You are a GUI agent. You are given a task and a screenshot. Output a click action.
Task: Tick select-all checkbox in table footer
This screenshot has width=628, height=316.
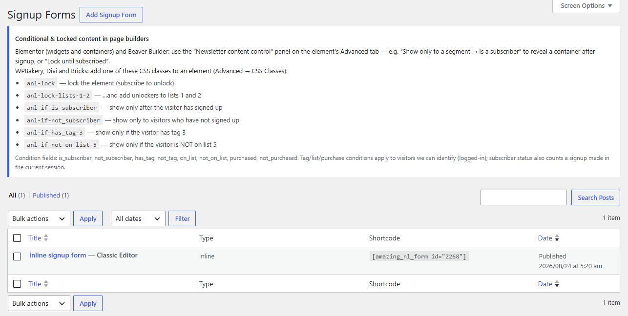click(x=17, y=284)
